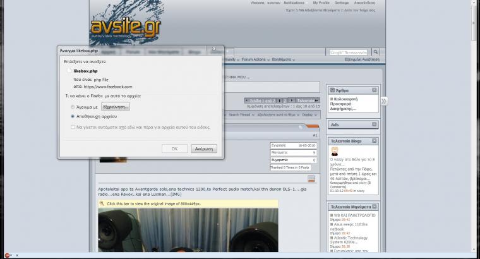Open 'Atlantic Technology System 6200e' message
This screenshot has width=480, height=259.
click(349, 239)
